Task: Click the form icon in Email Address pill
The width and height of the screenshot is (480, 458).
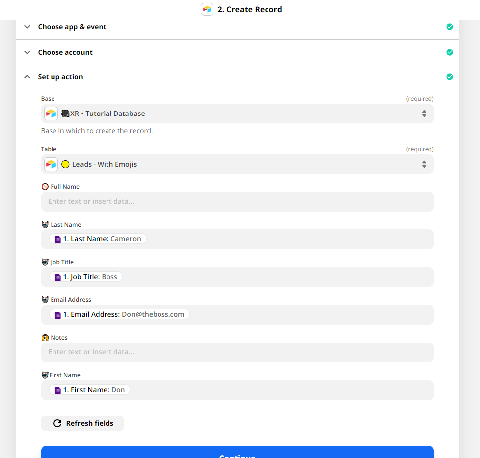Action: pyautogui.click(x=58, y=315)
